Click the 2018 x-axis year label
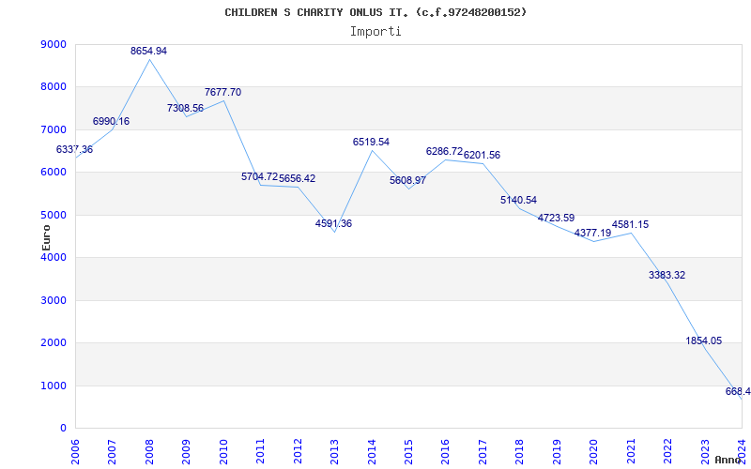Viewport: 751px width, 469px height. [x=519, y=453]
